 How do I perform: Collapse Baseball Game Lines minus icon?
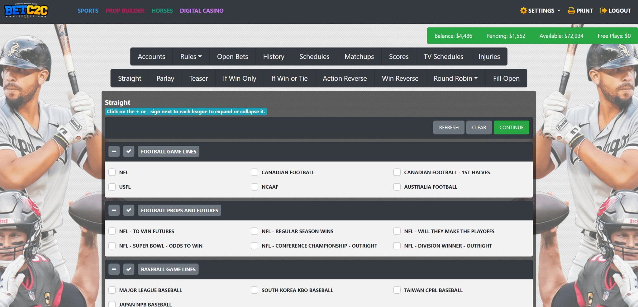pyautogui.click(x=114, y=269)
